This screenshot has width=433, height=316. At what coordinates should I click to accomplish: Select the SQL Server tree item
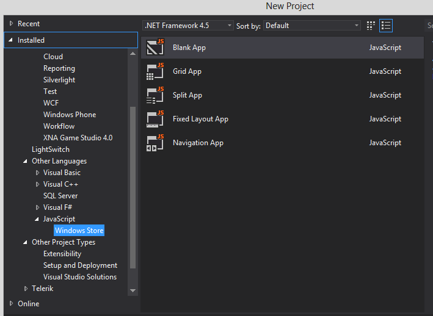click(60, 196)
